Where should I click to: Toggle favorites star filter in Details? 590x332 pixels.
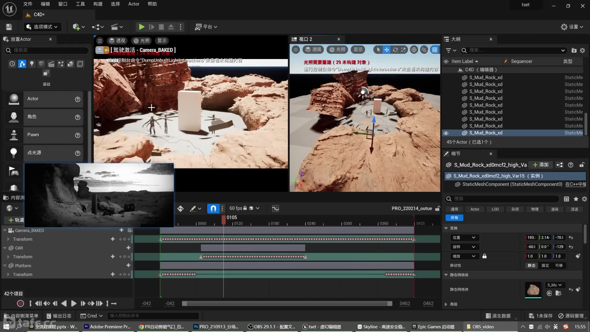[576, 199]
